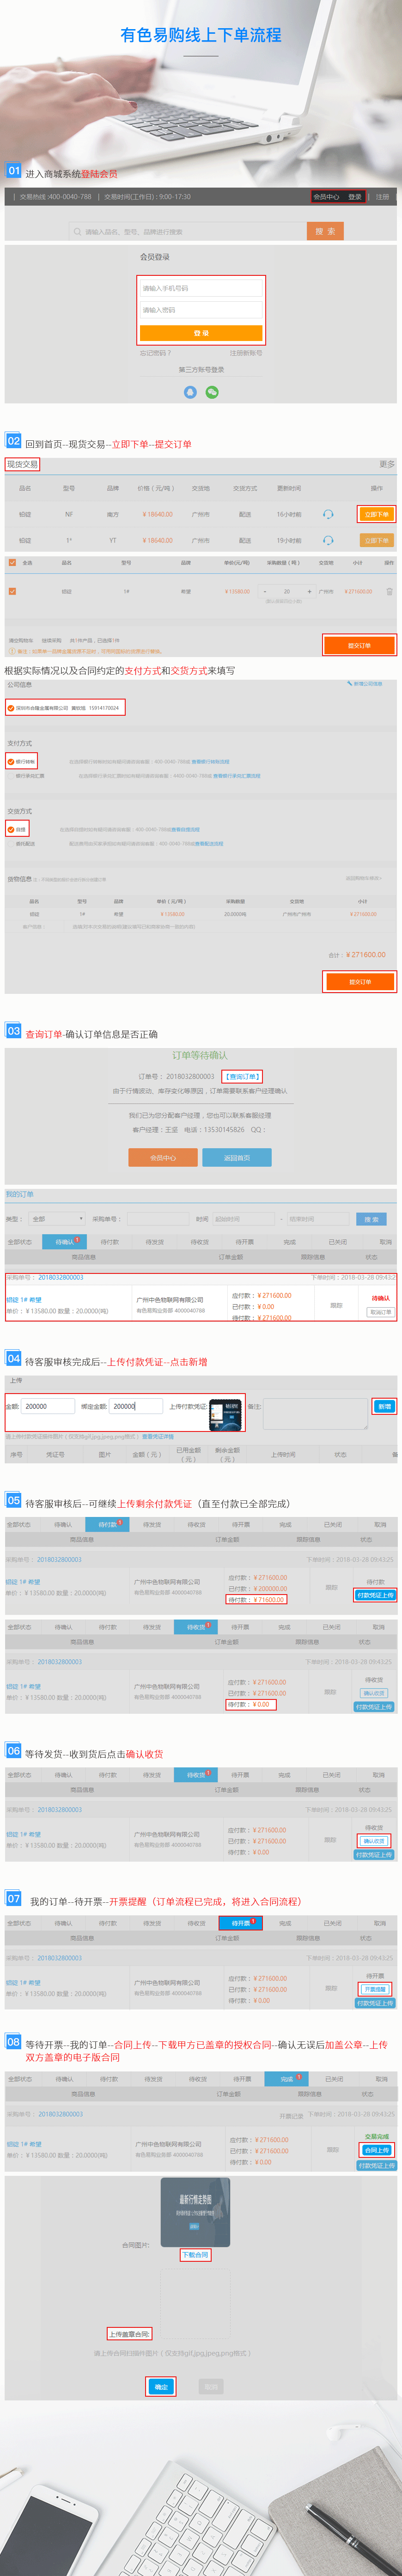Switch to the 现货交易 tab
The height and width of the screenshot is (2576, 402).
[22, 464]
